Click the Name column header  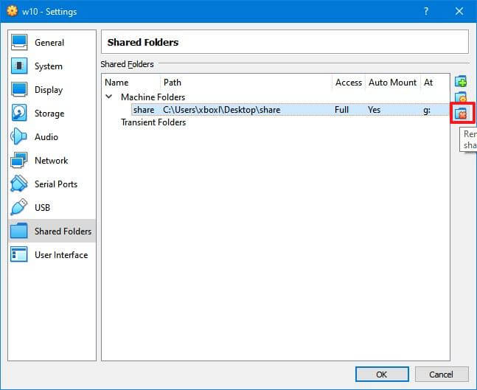point(131,83)
